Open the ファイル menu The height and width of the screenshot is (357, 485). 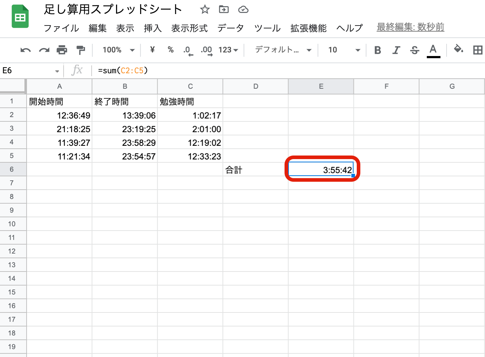(61, 28)
